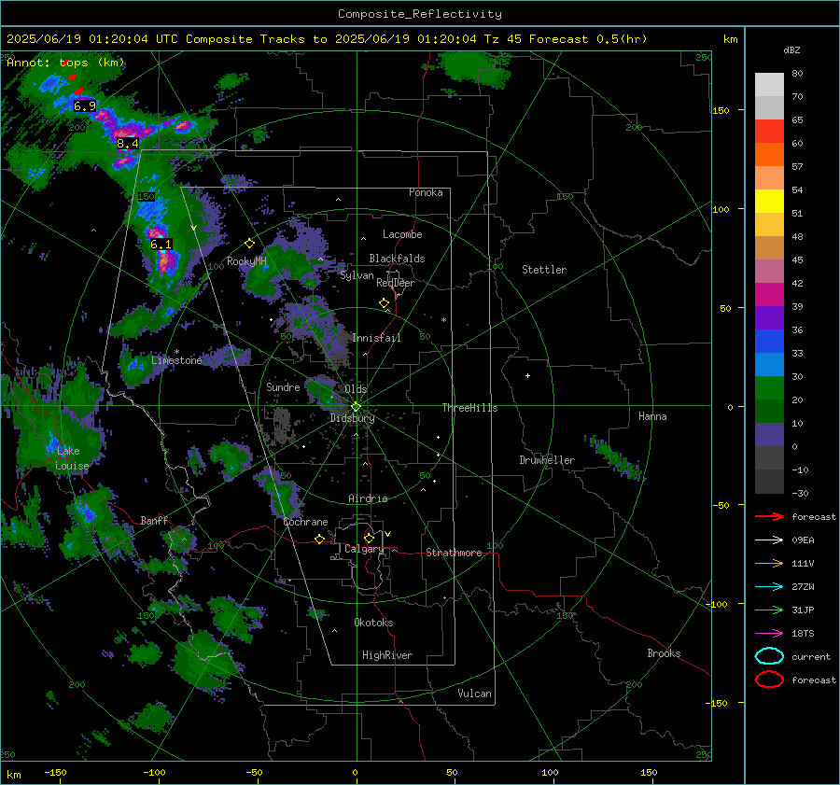
Task: Click the Drumheller city label
Action: [x=547, y=460]
